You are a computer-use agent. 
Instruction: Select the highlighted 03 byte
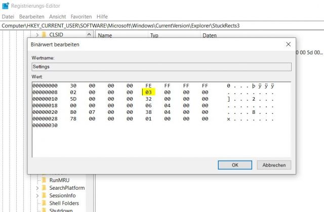click(x=148, y=92)
